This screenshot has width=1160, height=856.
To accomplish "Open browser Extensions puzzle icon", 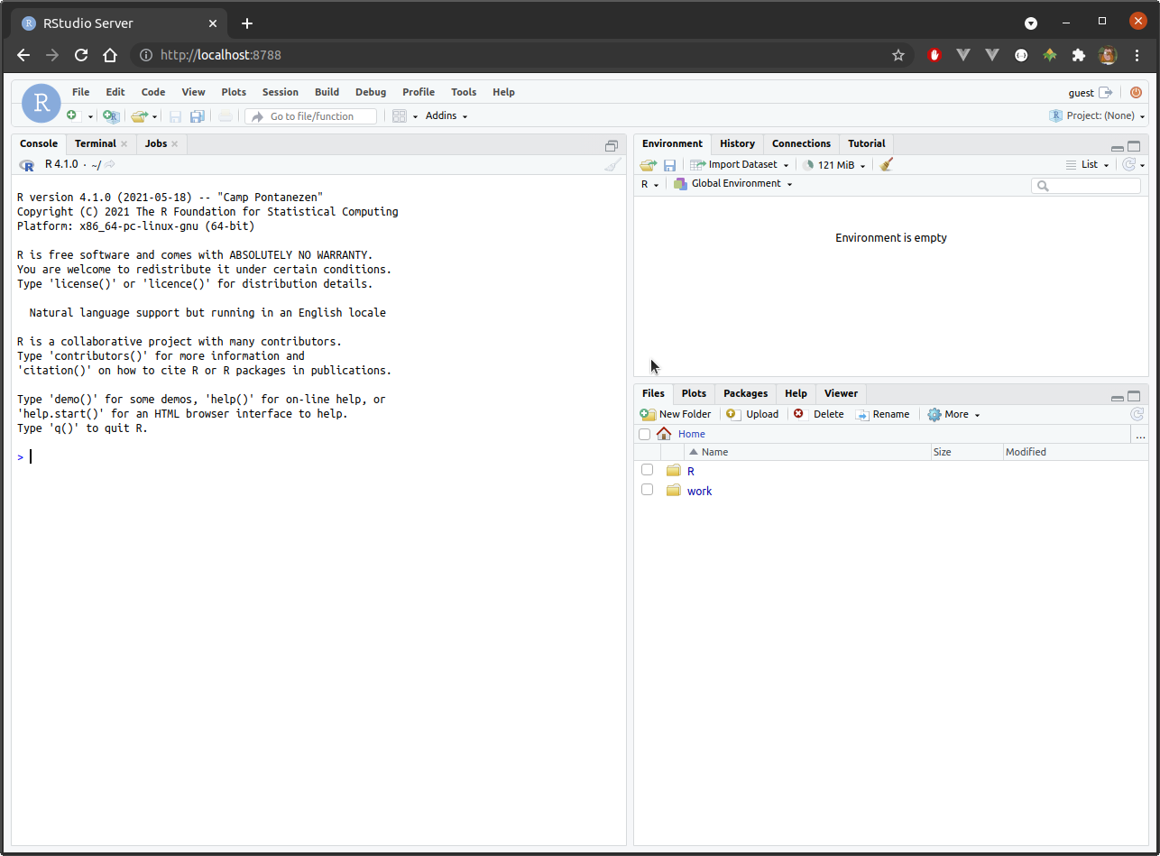I will pyautogui.click(x=1078, y=55).
